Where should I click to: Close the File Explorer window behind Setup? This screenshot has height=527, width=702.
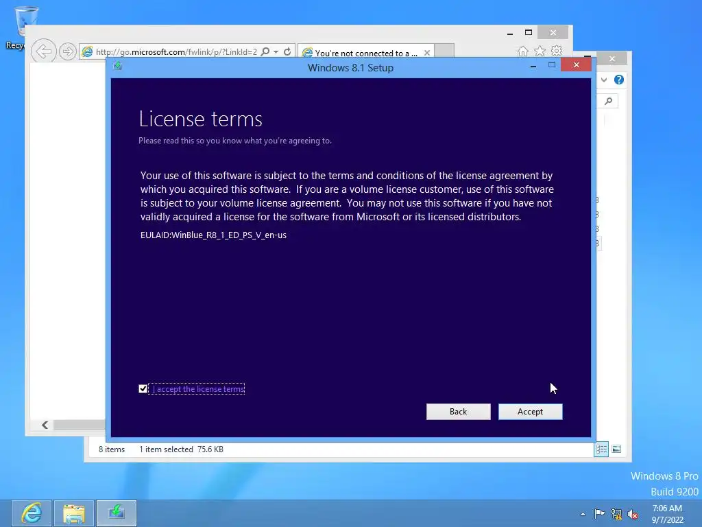point(612,59)
